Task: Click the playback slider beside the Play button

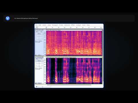Action: [44, 87]
